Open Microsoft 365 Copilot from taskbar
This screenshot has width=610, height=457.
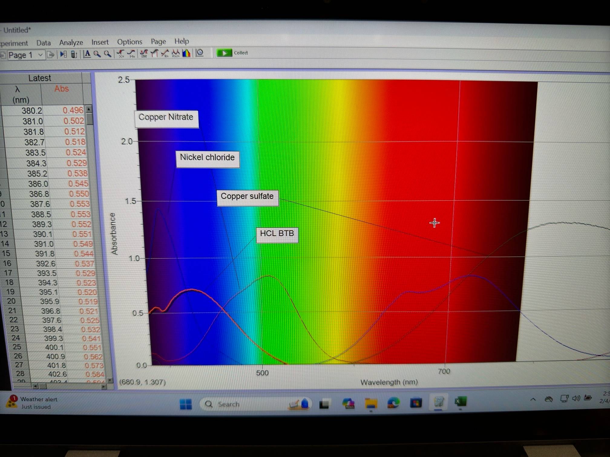pos(348,403)
